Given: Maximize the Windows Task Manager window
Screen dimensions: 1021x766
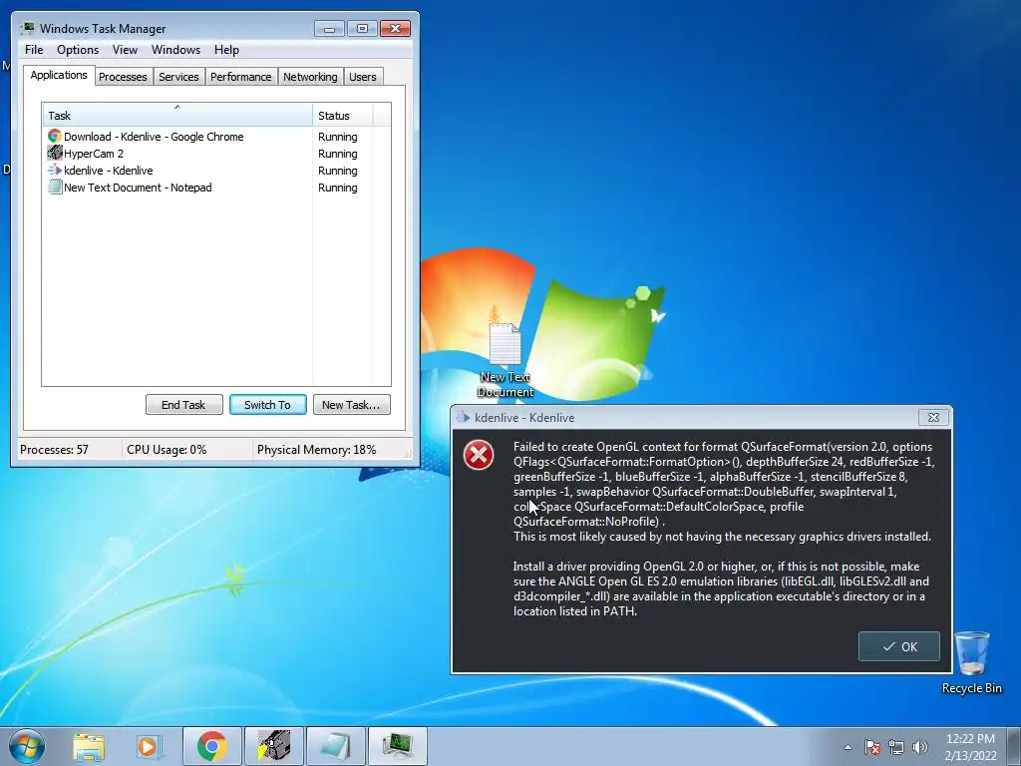Looking at the screenshot, I should click(362, 29).
